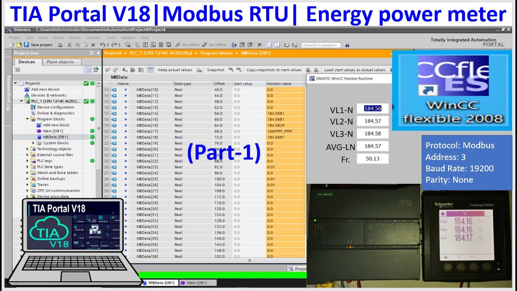Click the VL2-N value field 184.57

(x=372, y=121)
